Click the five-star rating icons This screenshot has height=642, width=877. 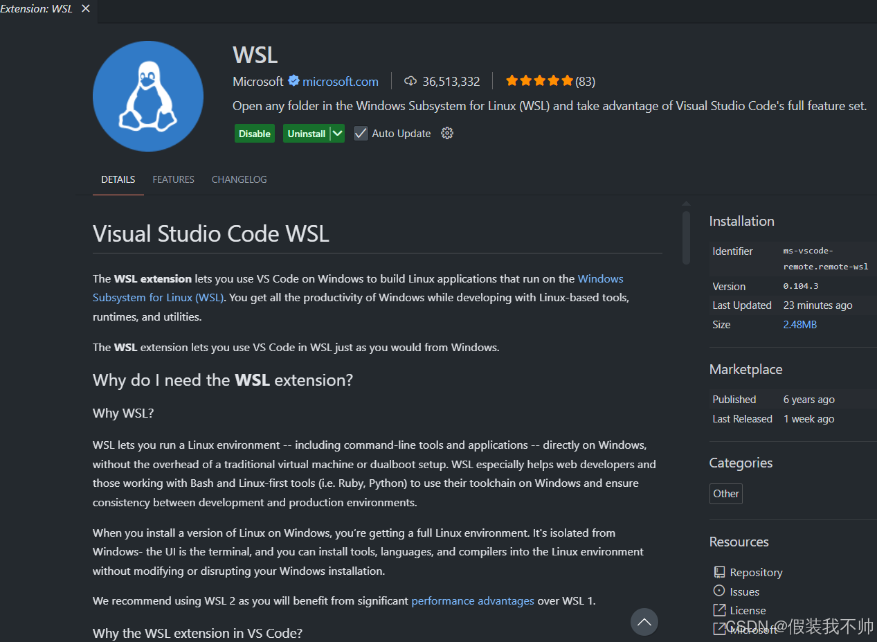(x=539, y=81)
